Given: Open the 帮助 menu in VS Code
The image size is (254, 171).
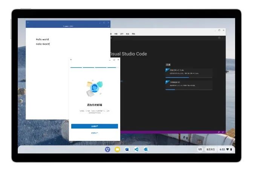Looking at the screenshot, I should 133,34.
